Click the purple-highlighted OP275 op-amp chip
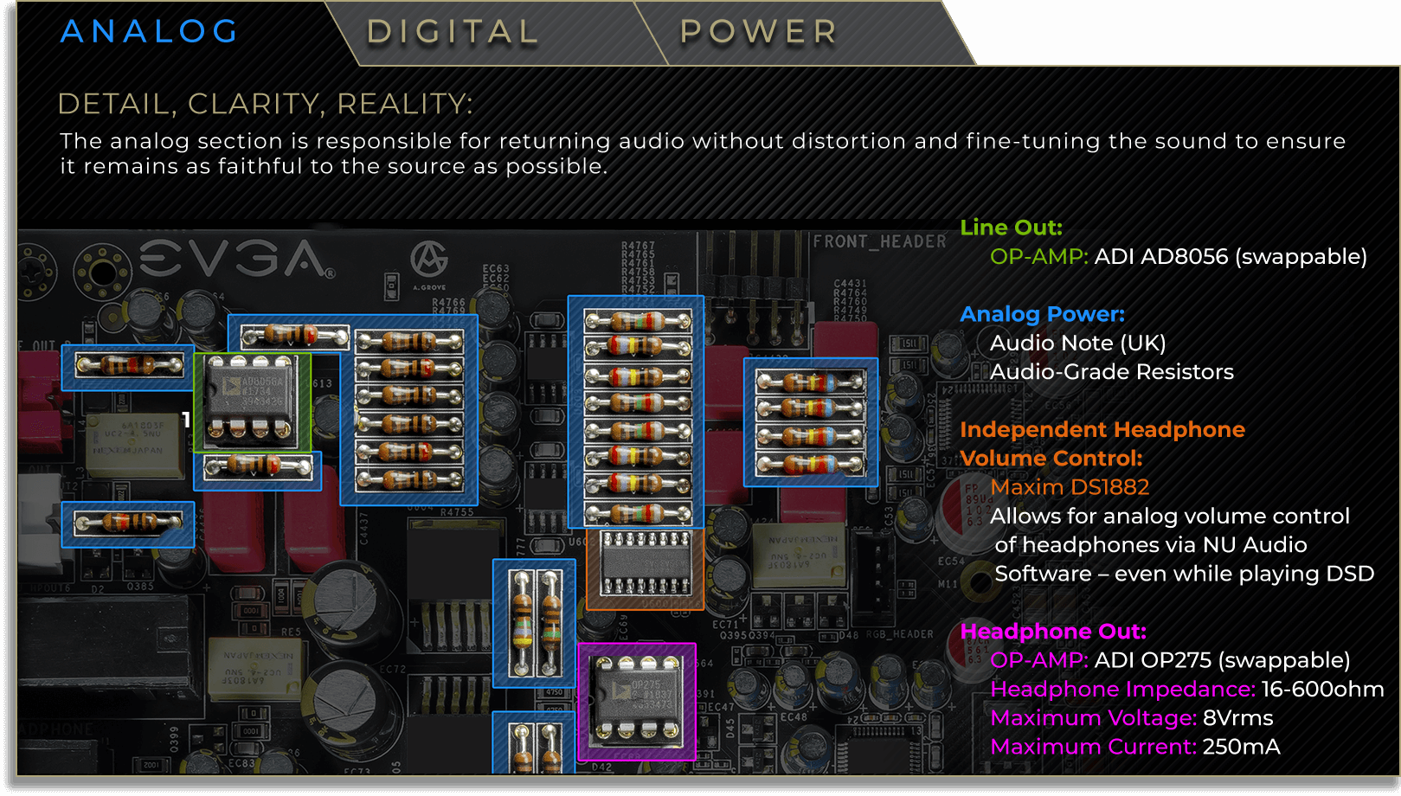The height and width of the screenshot is (796, 1401). pos(637,701)
